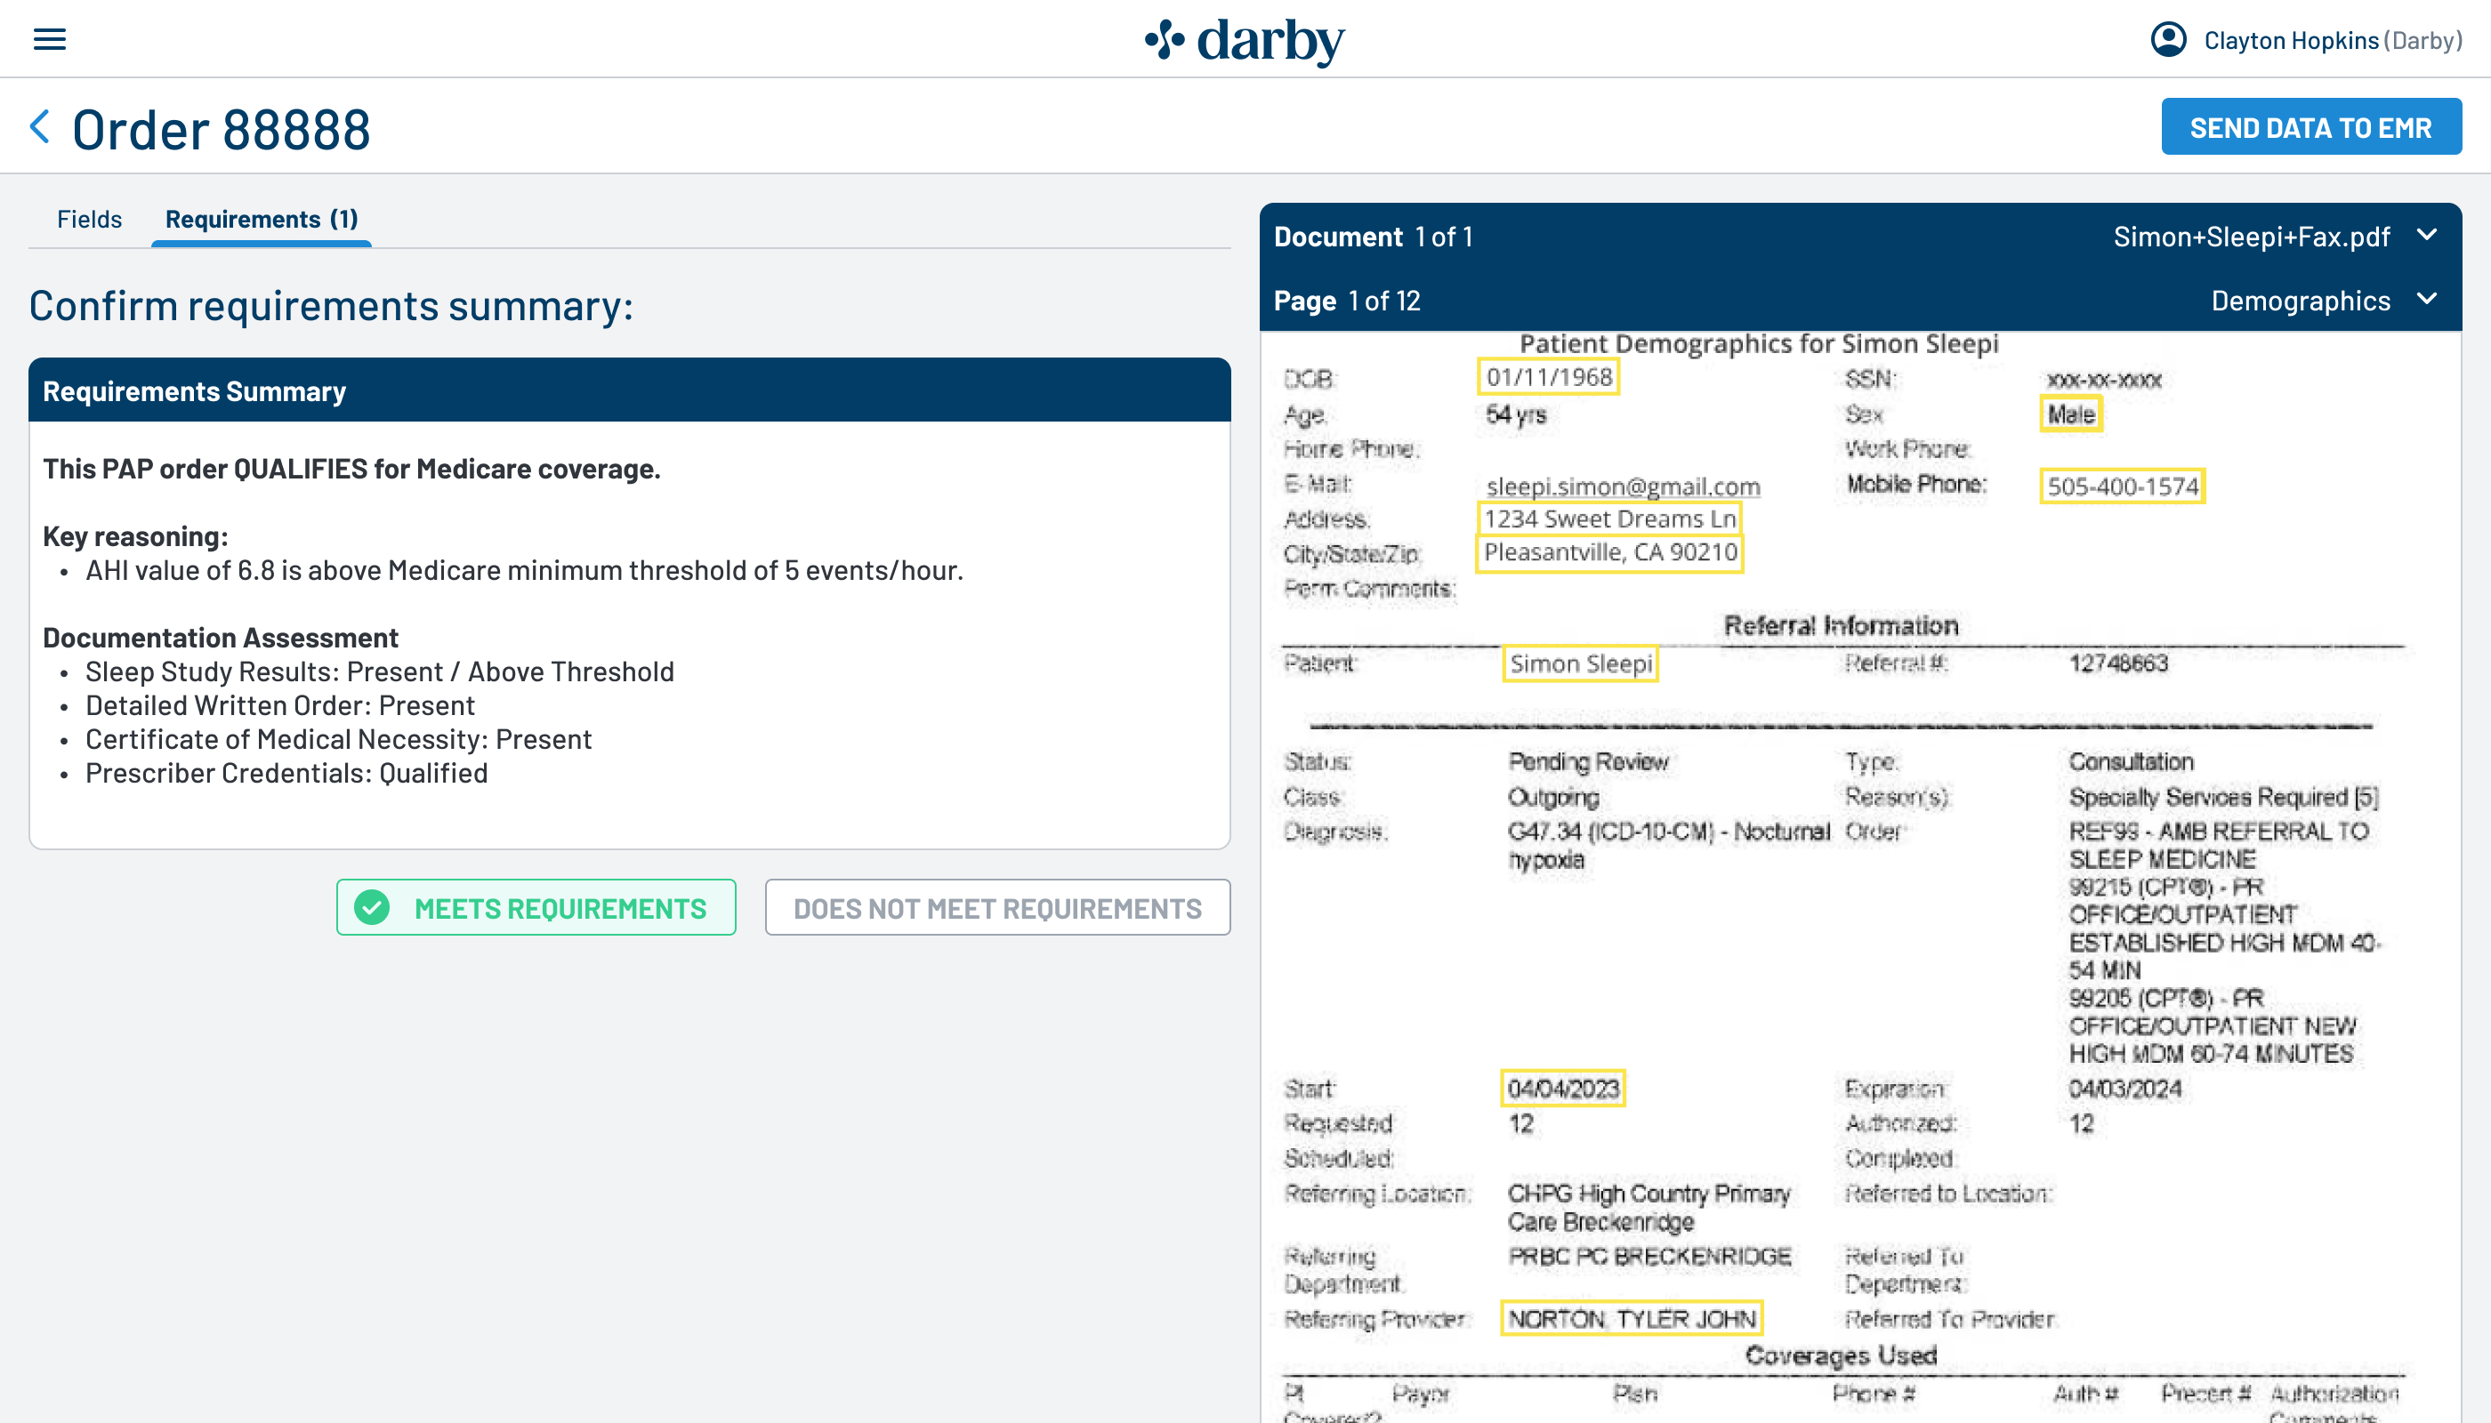Click highlighted patient name Simon Sleepi

pos(1580,664)
